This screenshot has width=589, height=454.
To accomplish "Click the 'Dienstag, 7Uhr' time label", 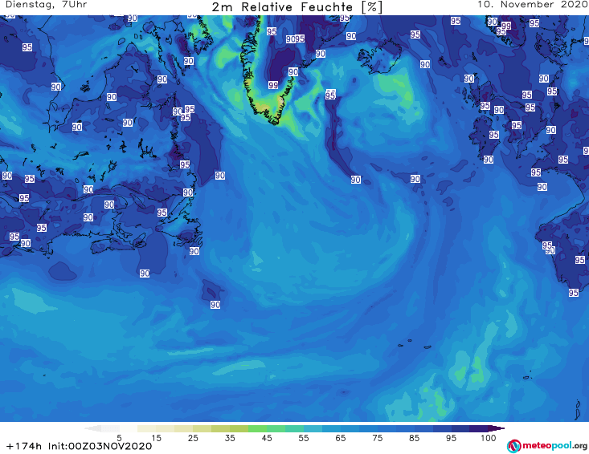I will pyautogui.click(x=47, y=5).
